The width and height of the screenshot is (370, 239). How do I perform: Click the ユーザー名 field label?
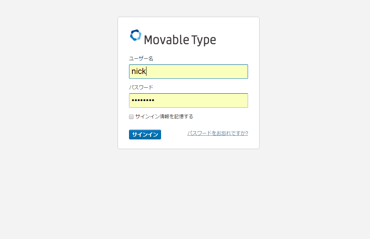coord(141,58)
